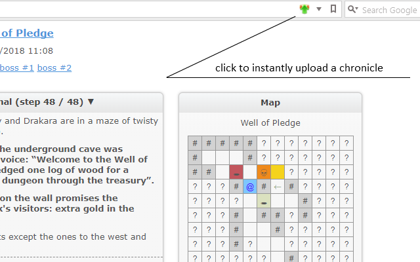Click the top-left wall cell on the map
Image resolution: width=420 pixels, height=262 pixels.
(194, 143)
